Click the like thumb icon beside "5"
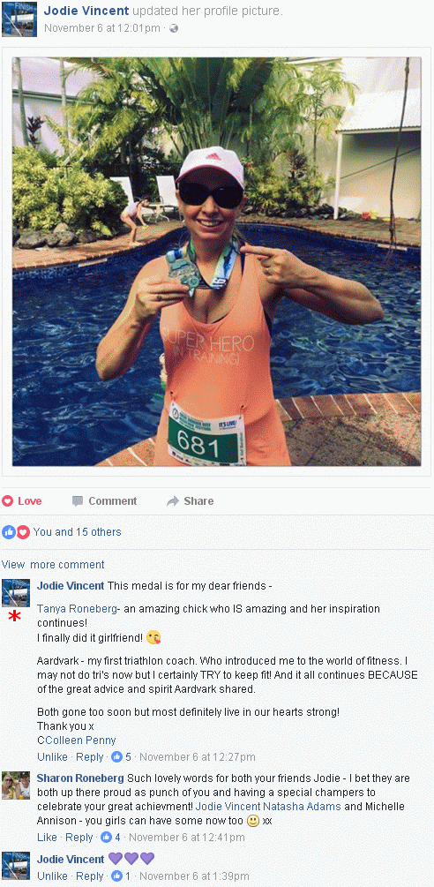Image resolution: width=434 pixels, height=887 pixels. [x=117, y=756]
